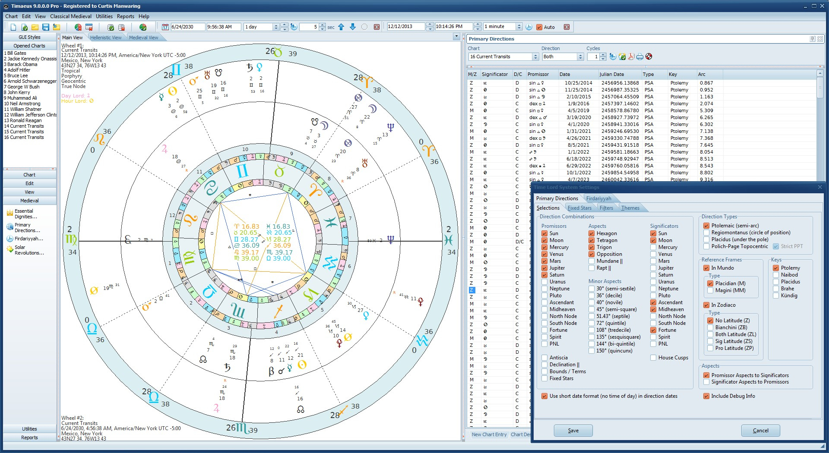The image size is (829, 453).
Task: Open the 1 minute interval dropdown
Action: click(519, 27)
